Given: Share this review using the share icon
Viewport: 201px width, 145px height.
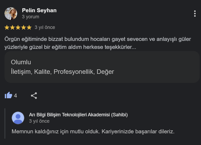Looking at the screenshot, I should [34, 96].
